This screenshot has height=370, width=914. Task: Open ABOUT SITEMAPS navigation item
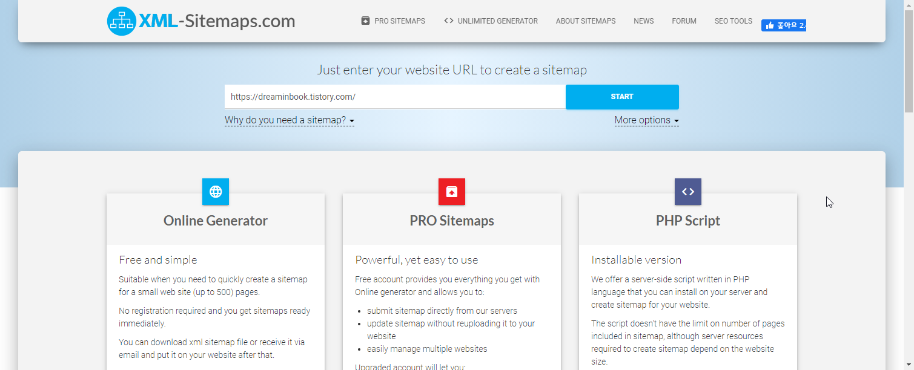click(586, 21)
